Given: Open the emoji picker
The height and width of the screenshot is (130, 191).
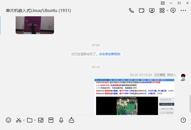Looking at the screenshot, I should pyautogui.click(x=8, y=120).
